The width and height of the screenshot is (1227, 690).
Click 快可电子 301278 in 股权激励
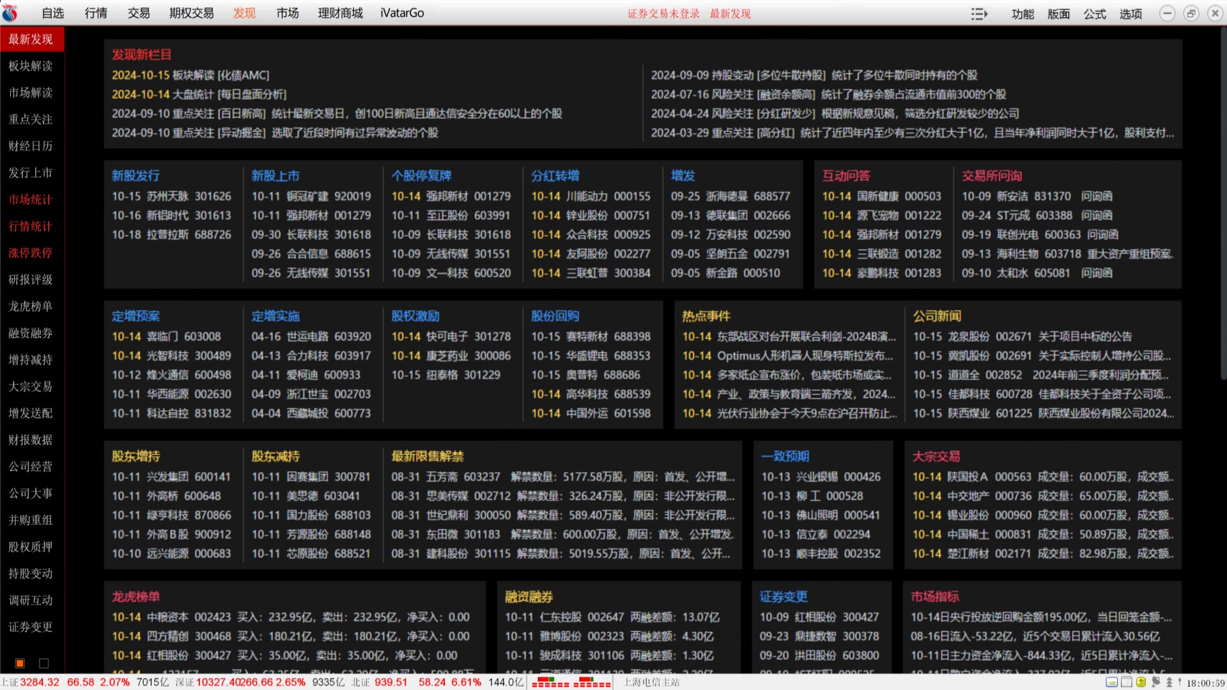pos(451,337)
